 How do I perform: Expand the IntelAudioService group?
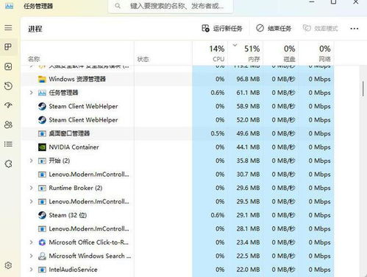coord(31,270)
